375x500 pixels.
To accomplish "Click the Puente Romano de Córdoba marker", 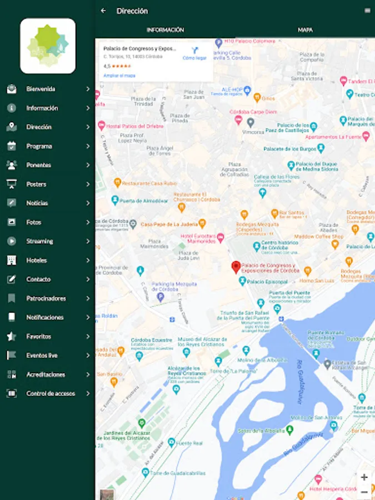I will coord(316,353).
